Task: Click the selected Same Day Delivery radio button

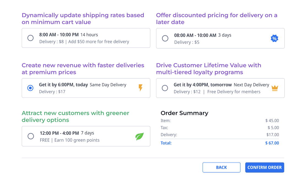Action: [31, 88]
